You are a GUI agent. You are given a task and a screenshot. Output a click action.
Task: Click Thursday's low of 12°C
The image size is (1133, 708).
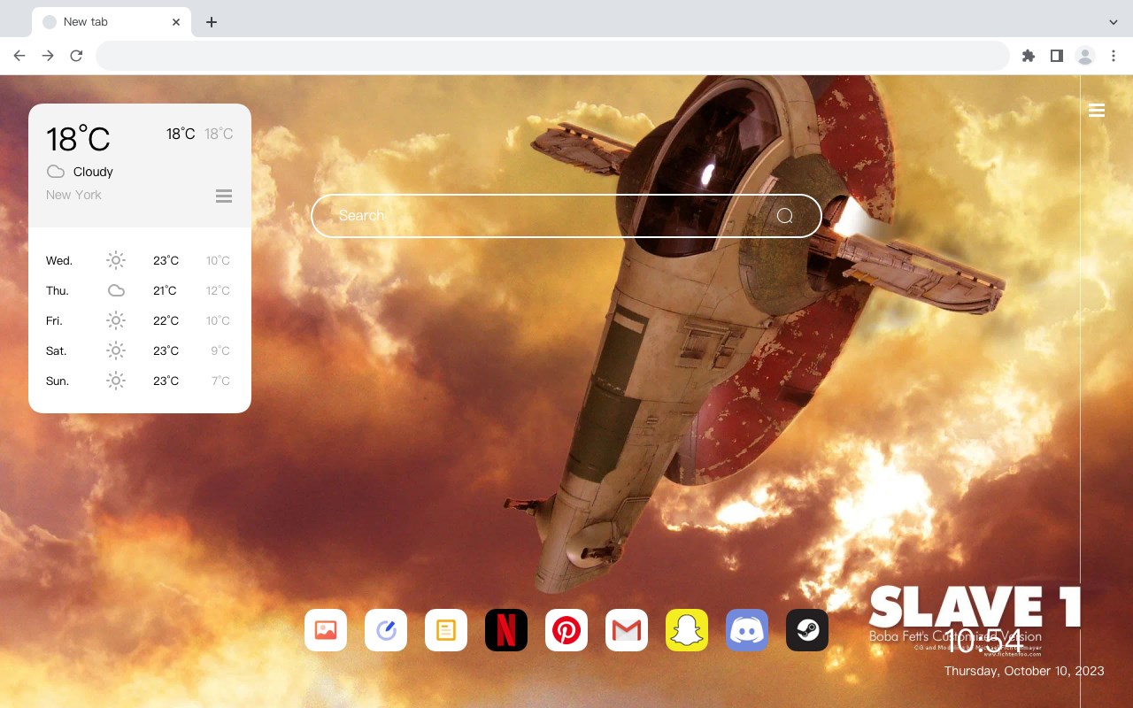pyautogui.click(x=218, y=290)
